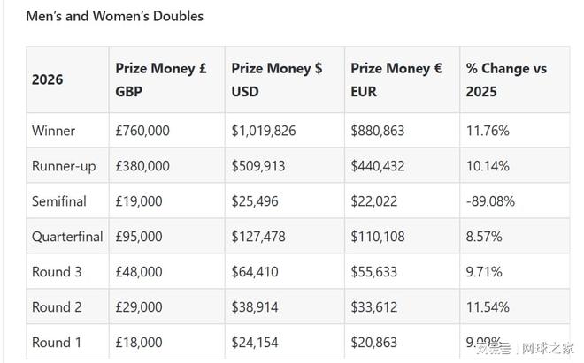Click the Prize Money $ USD header
This screenshot has height=363, width=584.
tap(277, 79)
